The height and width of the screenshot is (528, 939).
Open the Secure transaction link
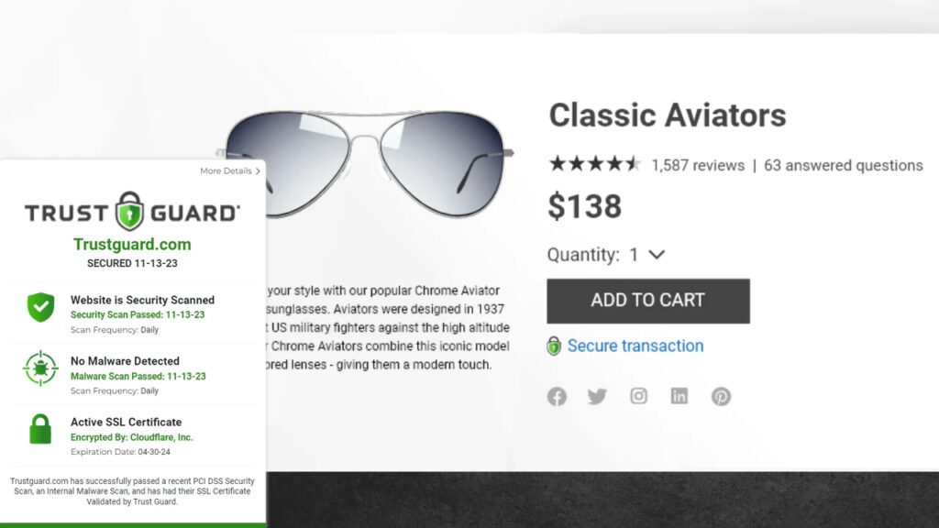(x=635, y=346)
